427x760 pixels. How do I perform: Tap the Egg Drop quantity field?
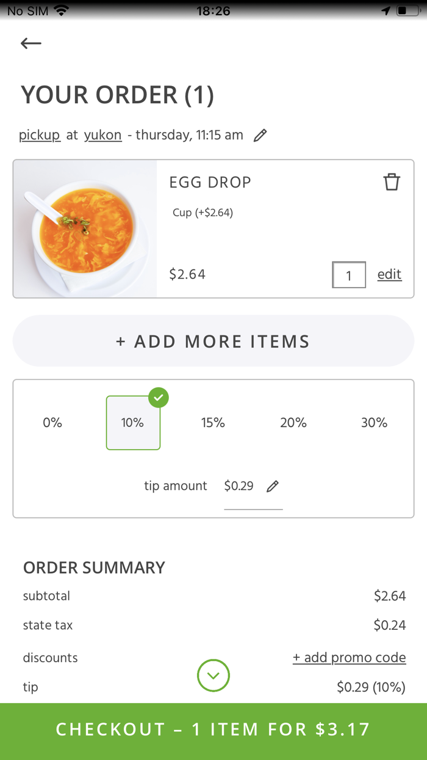coord(349,275)
